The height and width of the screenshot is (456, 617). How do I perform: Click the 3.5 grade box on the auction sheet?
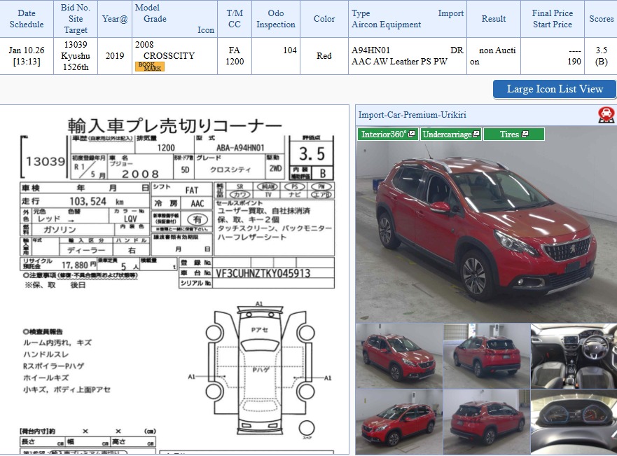(312, 153)
